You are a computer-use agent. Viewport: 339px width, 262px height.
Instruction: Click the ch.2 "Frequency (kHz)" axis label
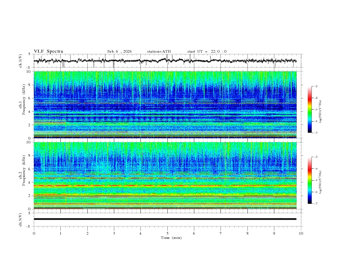24,170
